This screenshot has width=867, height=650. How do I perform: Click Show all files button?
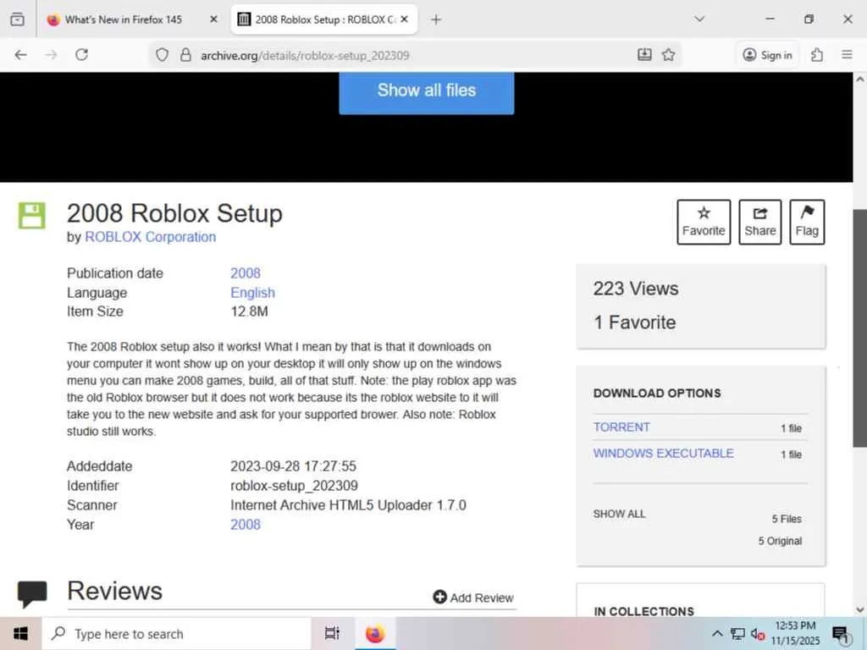tap(427, 91)
